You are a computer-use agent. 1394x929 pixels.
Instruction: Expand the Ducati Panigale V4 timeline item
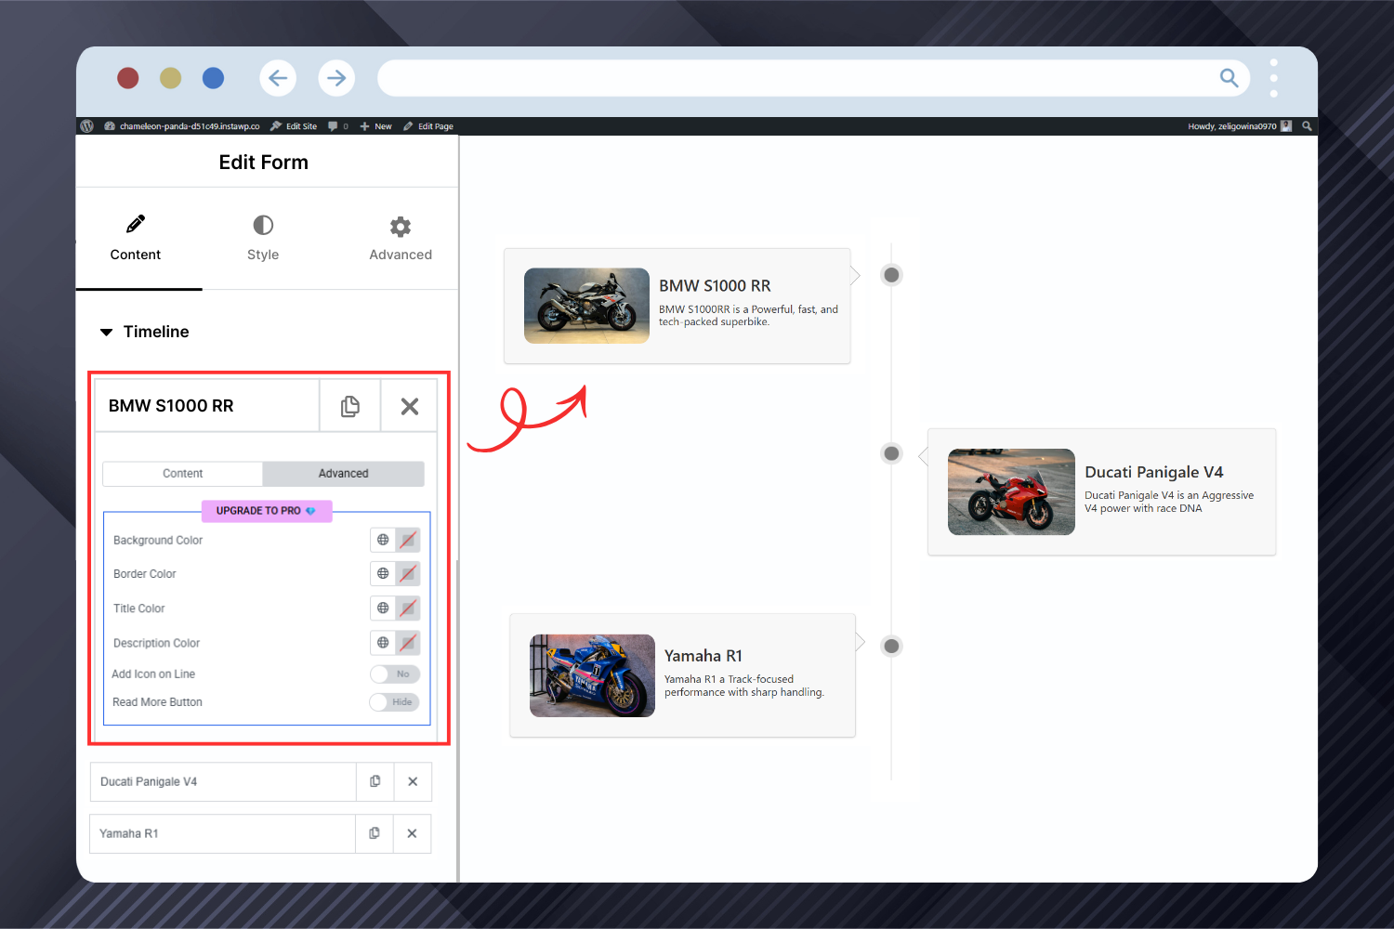click(x=223, y=781)
